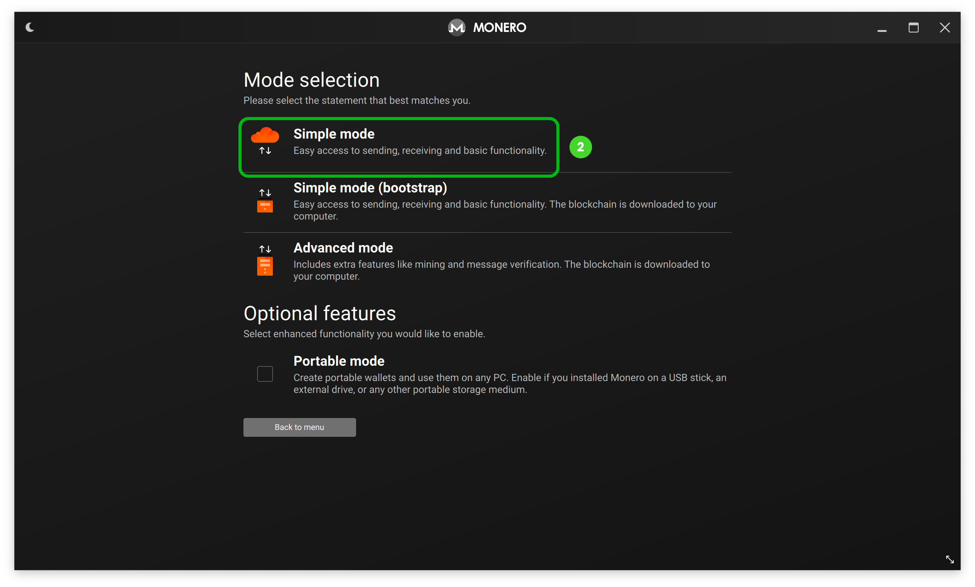Screen dimensions: 975x587
Task: Close the Monero window
Action: [945, 28]
